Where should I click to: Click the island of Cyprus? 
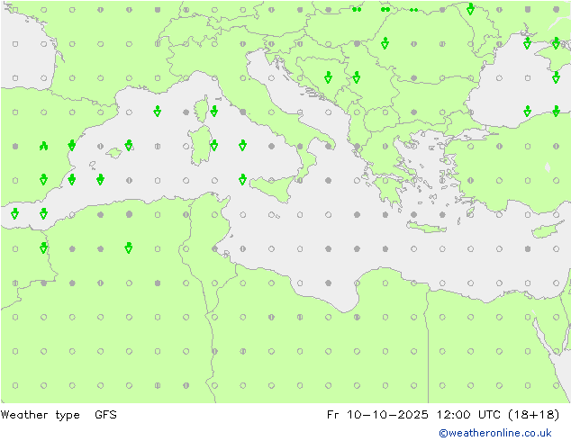point(547,229)
